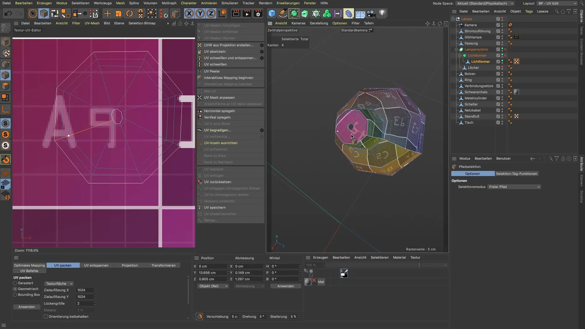This screenshot has width=585, height=329.
Task: Select the Geometrisch radio button
Action: click(x=15, y=289)
